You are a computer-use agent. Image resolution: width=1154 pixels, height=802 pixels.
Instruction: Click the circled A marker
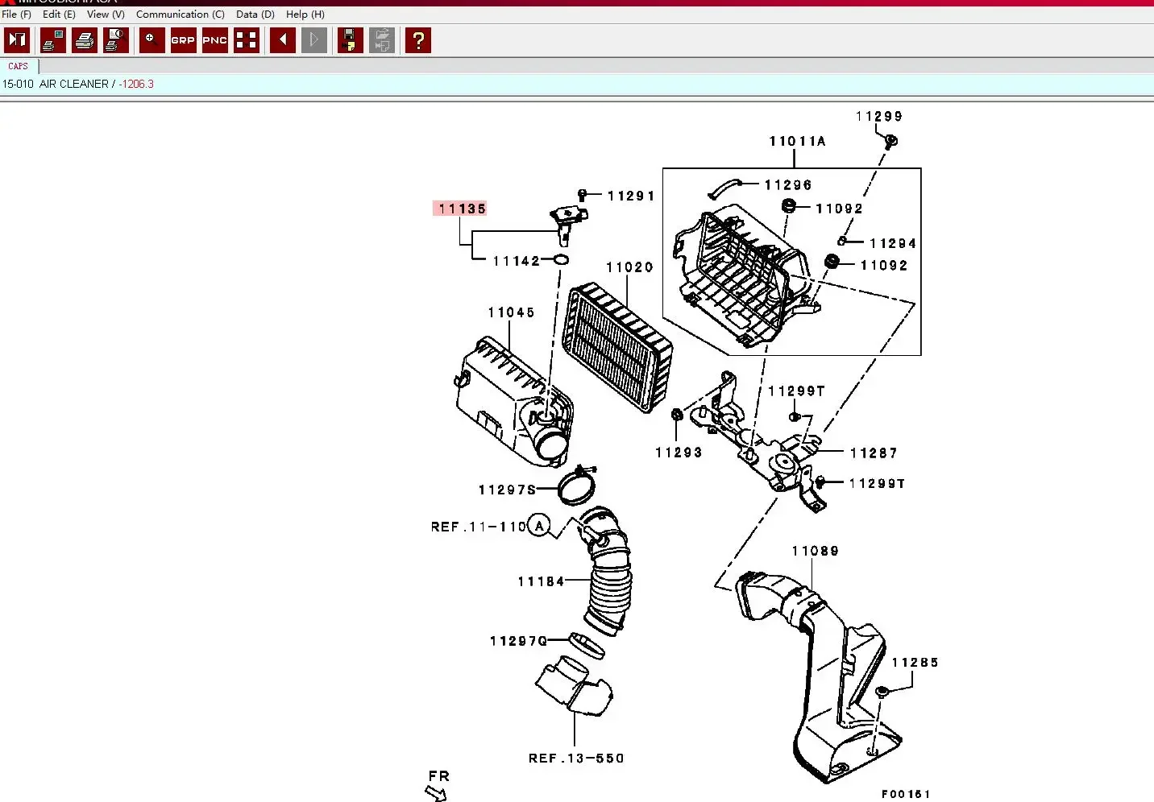pyautogui.click(x=539, y=526)
